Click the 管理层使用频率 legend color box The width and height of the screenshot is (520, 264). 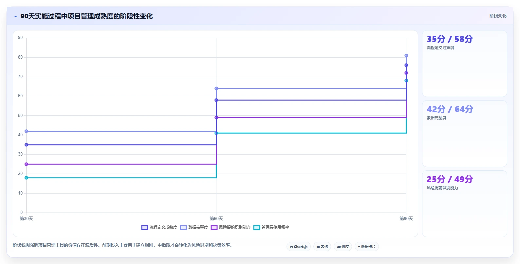coord(257,227)
